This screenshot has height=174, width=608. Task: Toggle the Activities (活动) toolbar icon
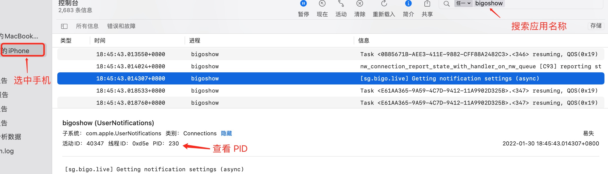[341, 4]
